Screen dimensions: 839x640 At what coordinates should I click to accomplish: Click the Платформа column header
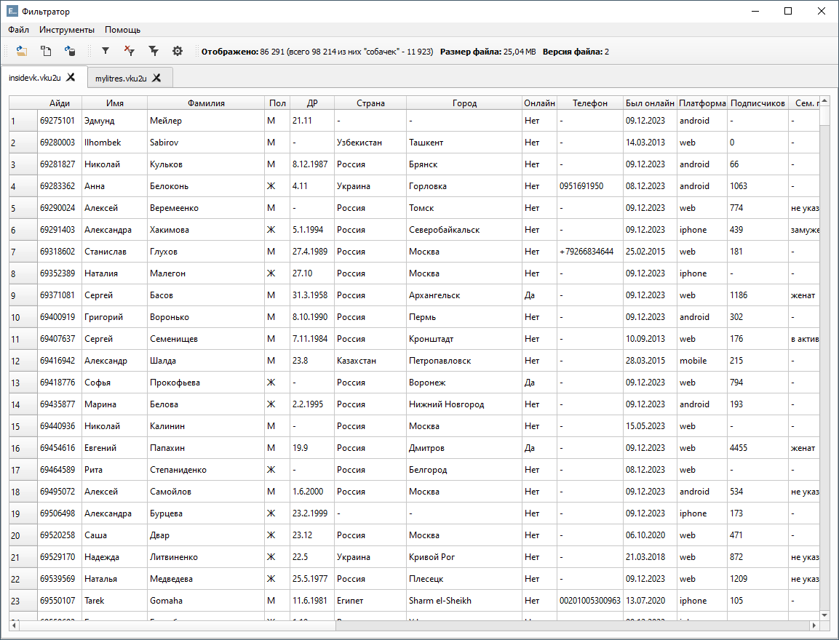[x=702, y=103]
